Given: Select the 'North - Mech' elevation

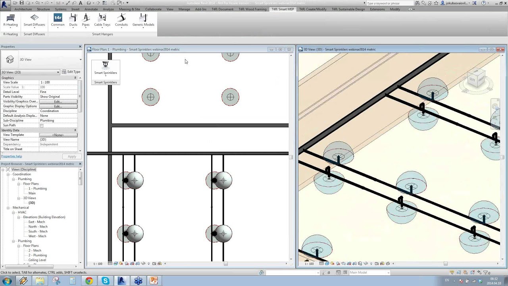Looking at the screenshot, I should 38,227.
